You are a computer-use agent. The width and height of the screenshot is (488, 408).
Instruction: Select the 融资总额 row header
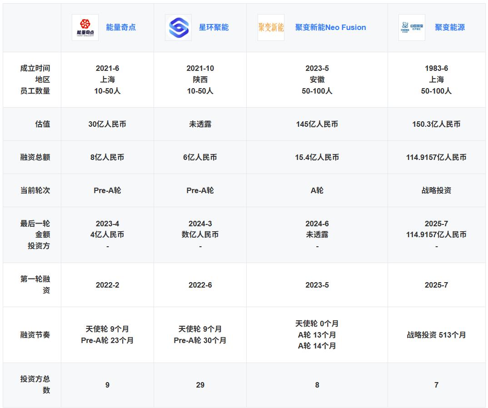click(35, 157)
